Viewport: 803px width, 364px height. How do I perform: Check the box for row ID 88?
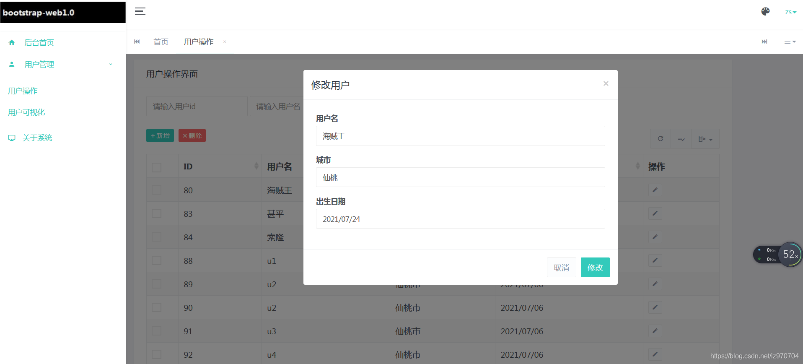tap(157, 260)
